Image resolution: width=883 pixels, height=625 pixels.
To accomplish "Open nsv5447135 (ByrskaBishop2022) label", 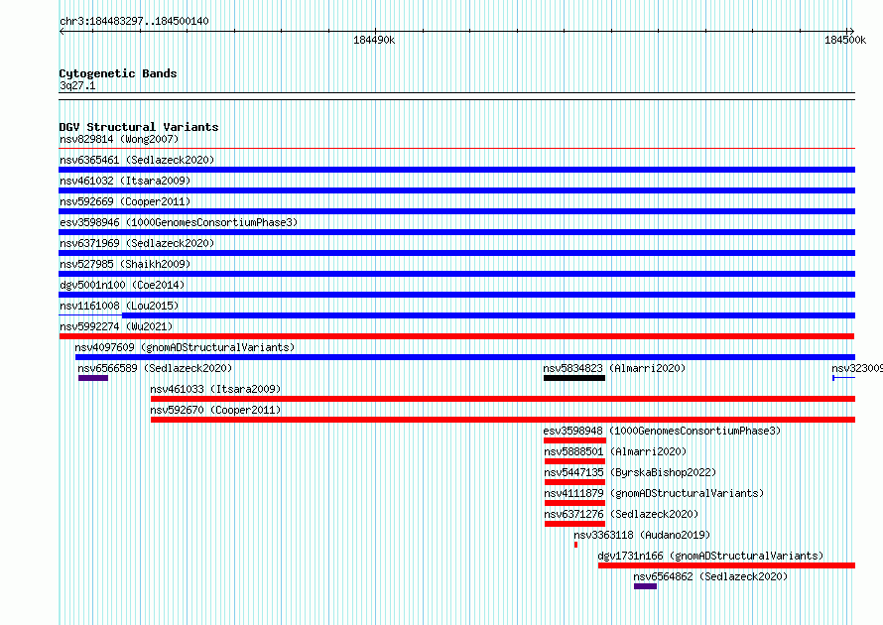I will [630, 472].
